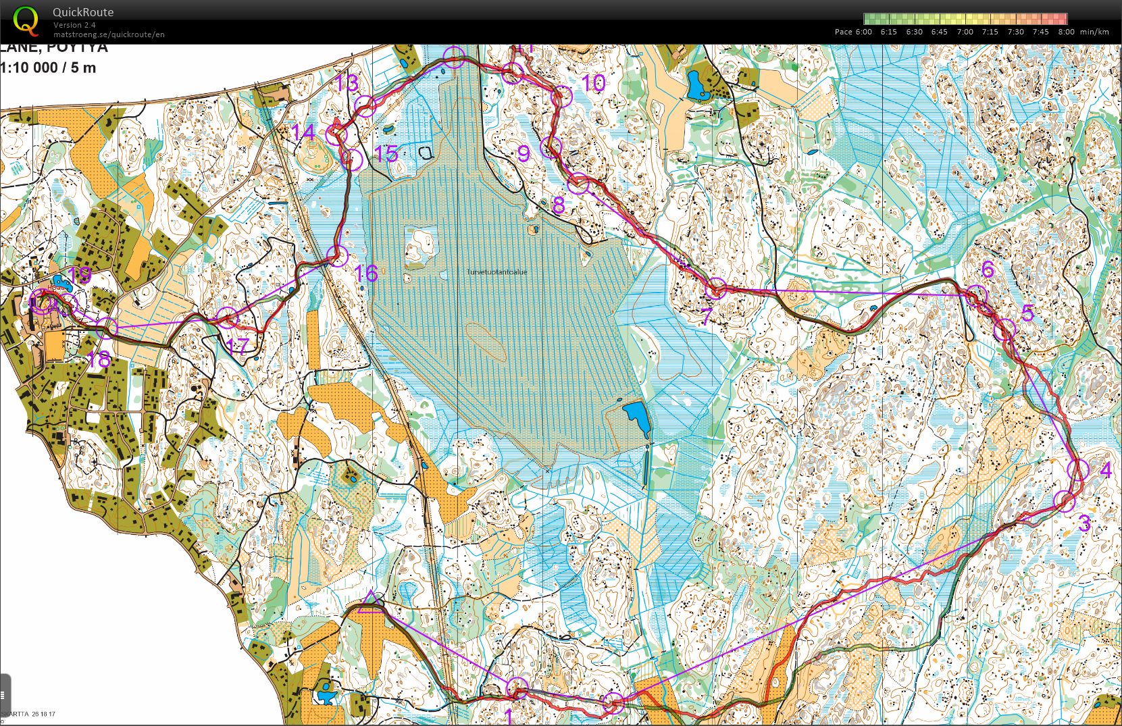This screenshot has height=726, width=1122.
Task: Select control circle number 16
Action: 337,256
